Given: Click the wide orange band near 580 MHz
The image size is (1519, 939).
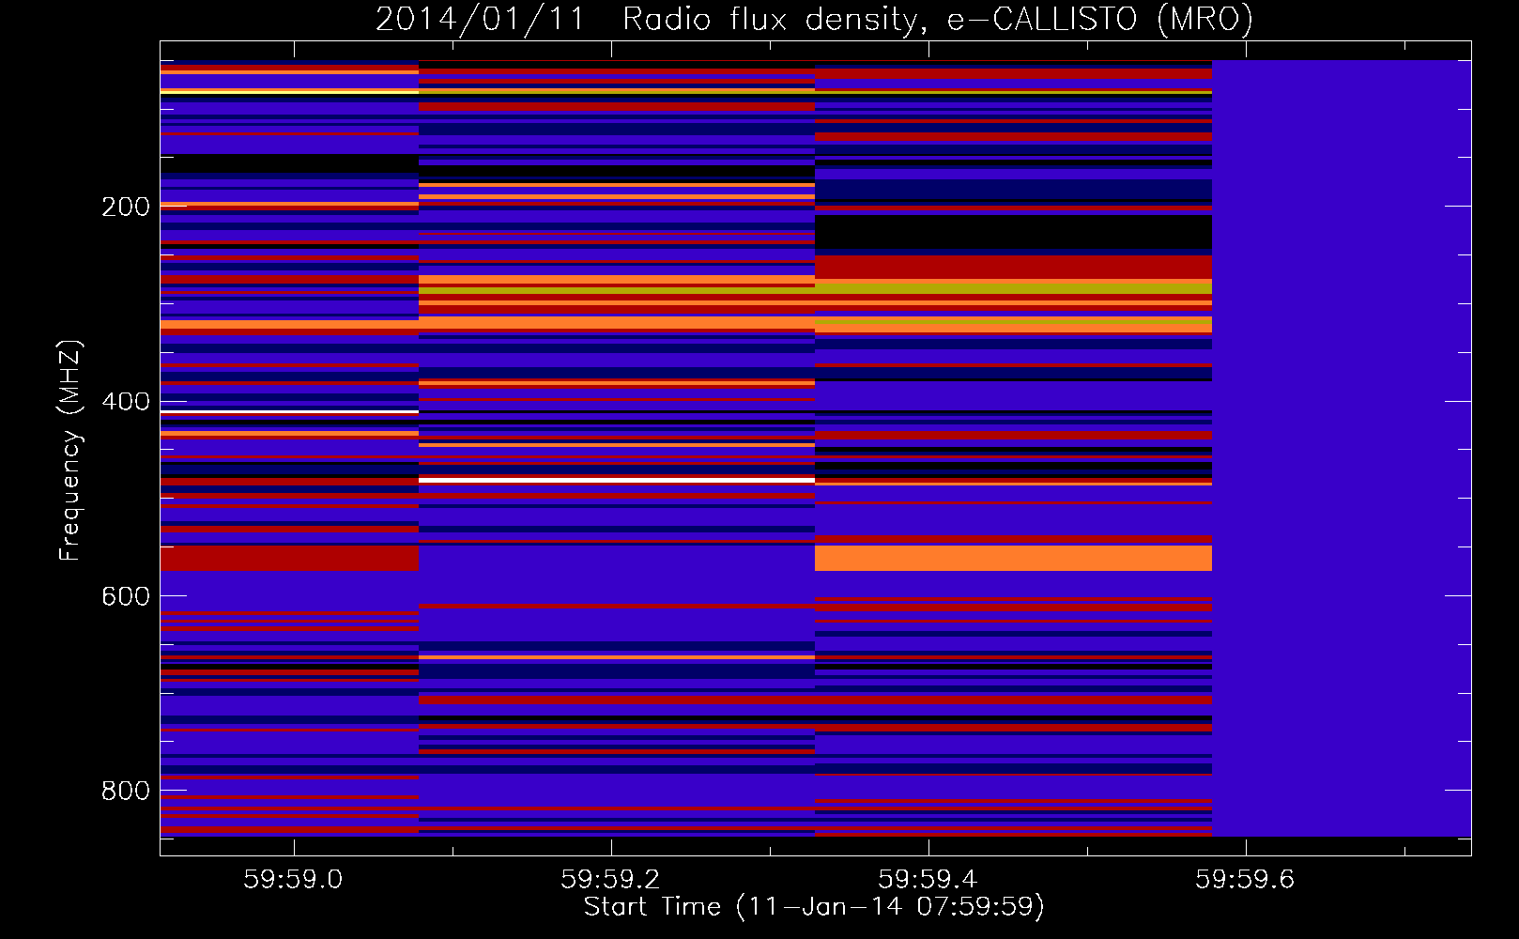Looking at the screenshot, I should 1013,558.
